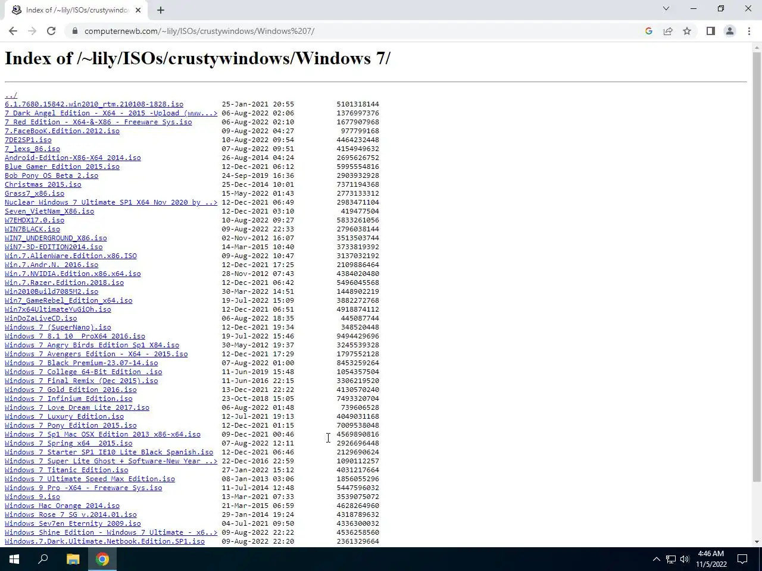This screenshot has height=571, width=762.
Task: Download Win.7.NVIDIA.Edition.x86.x64.iso
Action: 73,274
